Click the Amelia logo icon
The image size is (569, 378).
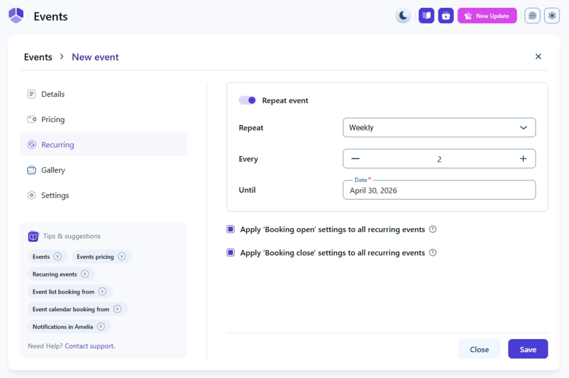tap(16, 16)
